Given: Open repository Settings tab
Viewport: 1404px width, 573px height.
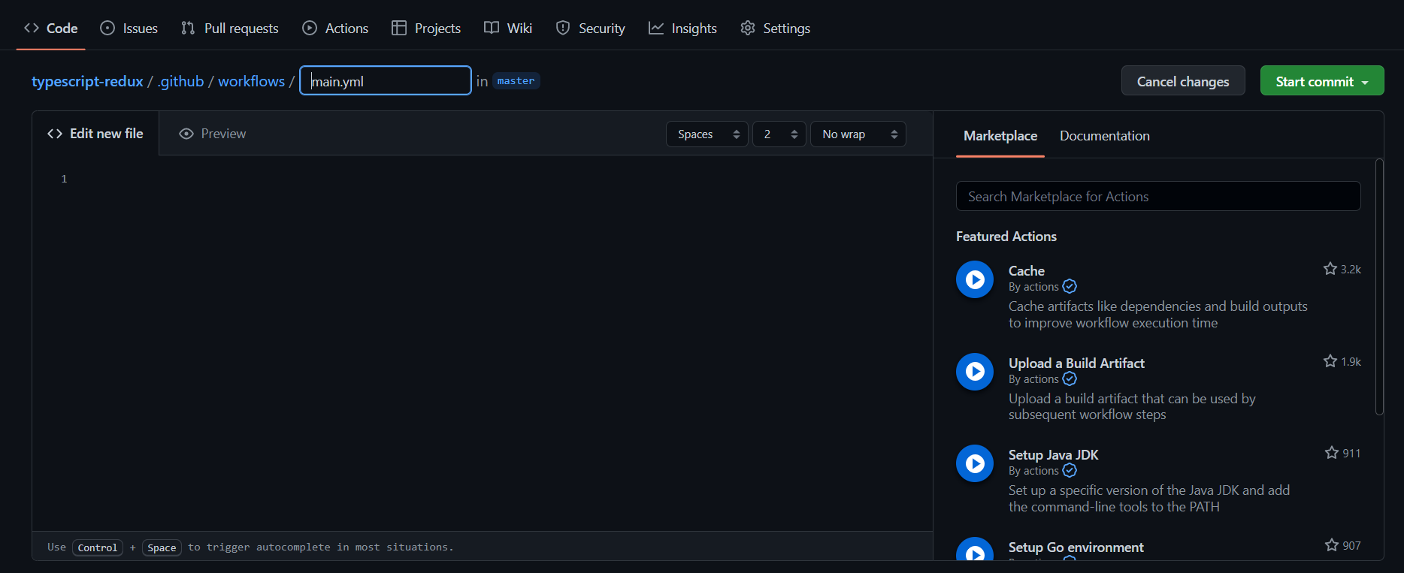Looking at the screenshot, I should click(775, 29).
